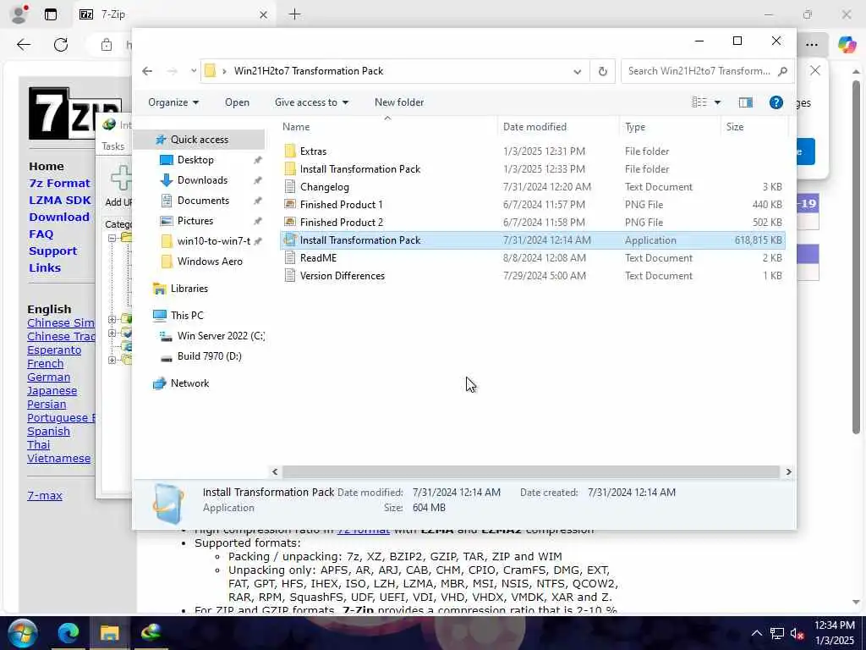Open the Copilot icon in Edge
866x650 pixels.
coord(847,45)
